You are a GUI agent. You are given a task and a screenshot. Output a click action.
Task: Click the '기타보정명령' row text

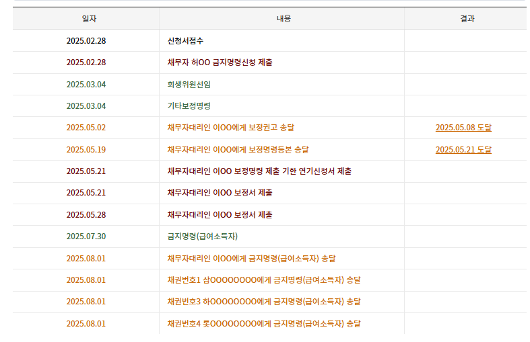189,106
